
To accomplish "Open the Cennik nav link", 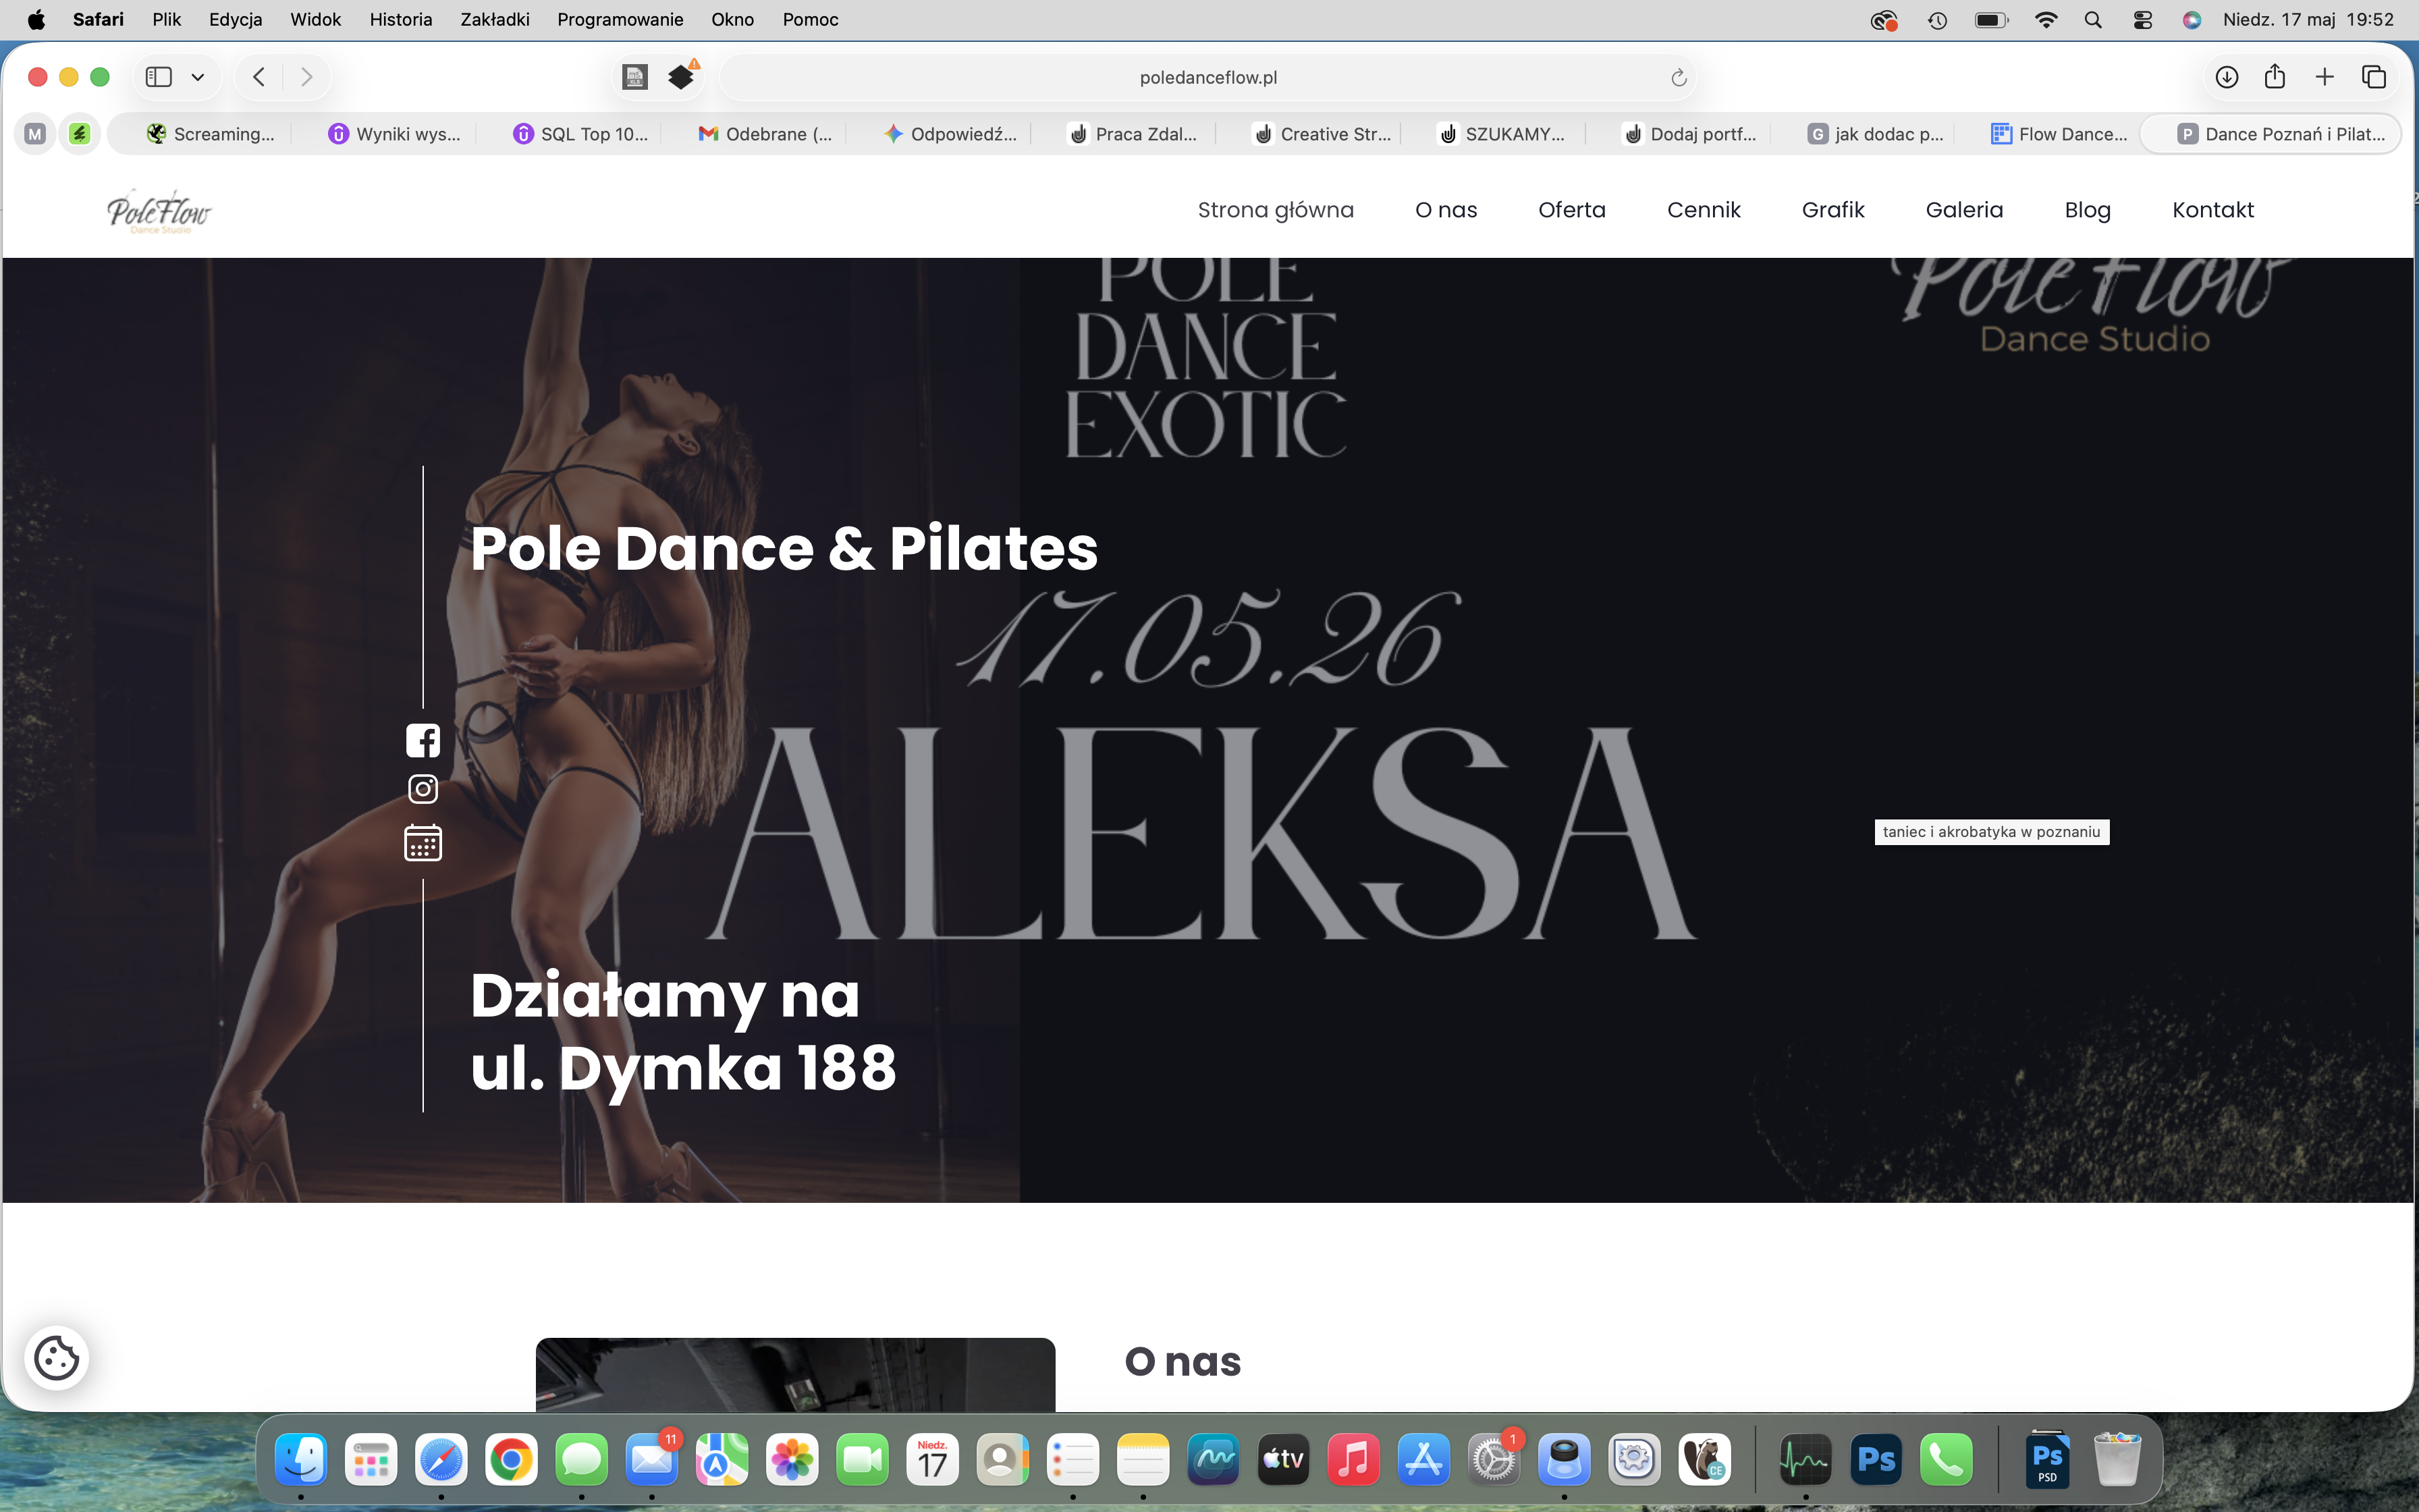I will tap(1704, 210).
